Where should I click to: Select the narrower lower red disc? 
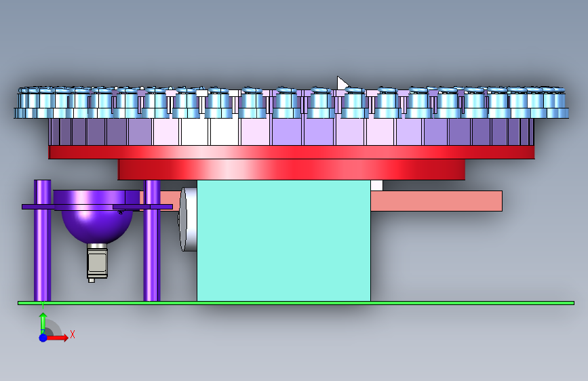coord(292,169)
